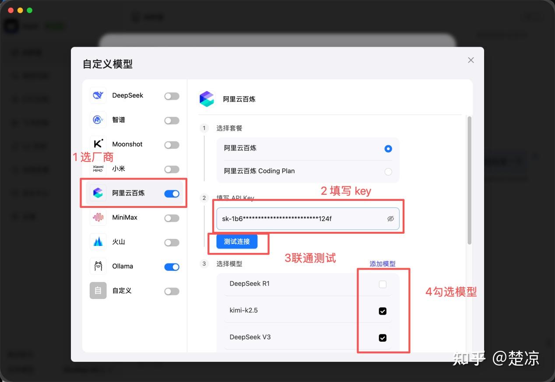Enable the MiniMax provider switch

(x=172, y=218)
